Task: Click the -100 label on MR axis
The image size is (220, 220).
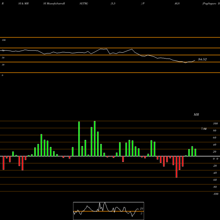Action: [216, 194]
